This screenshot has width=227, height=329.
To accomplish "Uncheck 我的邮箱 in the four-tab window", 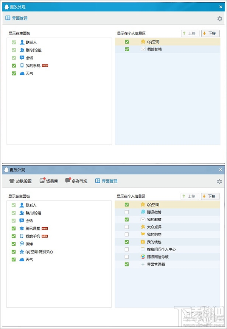I will (127, 219).
